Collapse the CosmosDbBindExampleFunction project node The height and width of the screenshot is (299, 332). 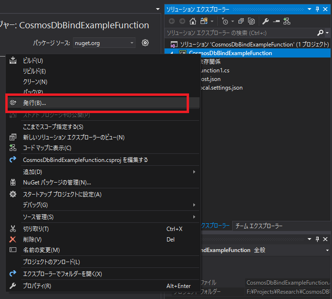tap(172, 53)
